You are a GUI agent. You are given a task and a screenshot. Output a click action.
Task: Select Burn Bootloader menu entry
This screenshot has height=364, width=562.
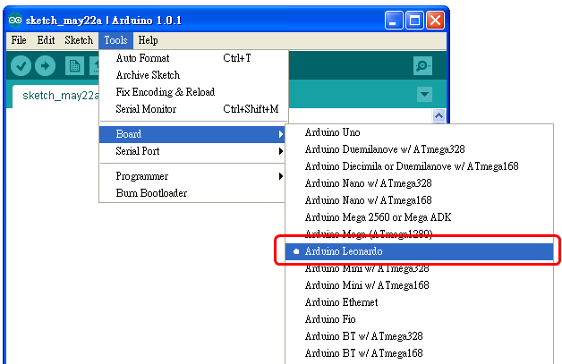click(x=192, y=193)
